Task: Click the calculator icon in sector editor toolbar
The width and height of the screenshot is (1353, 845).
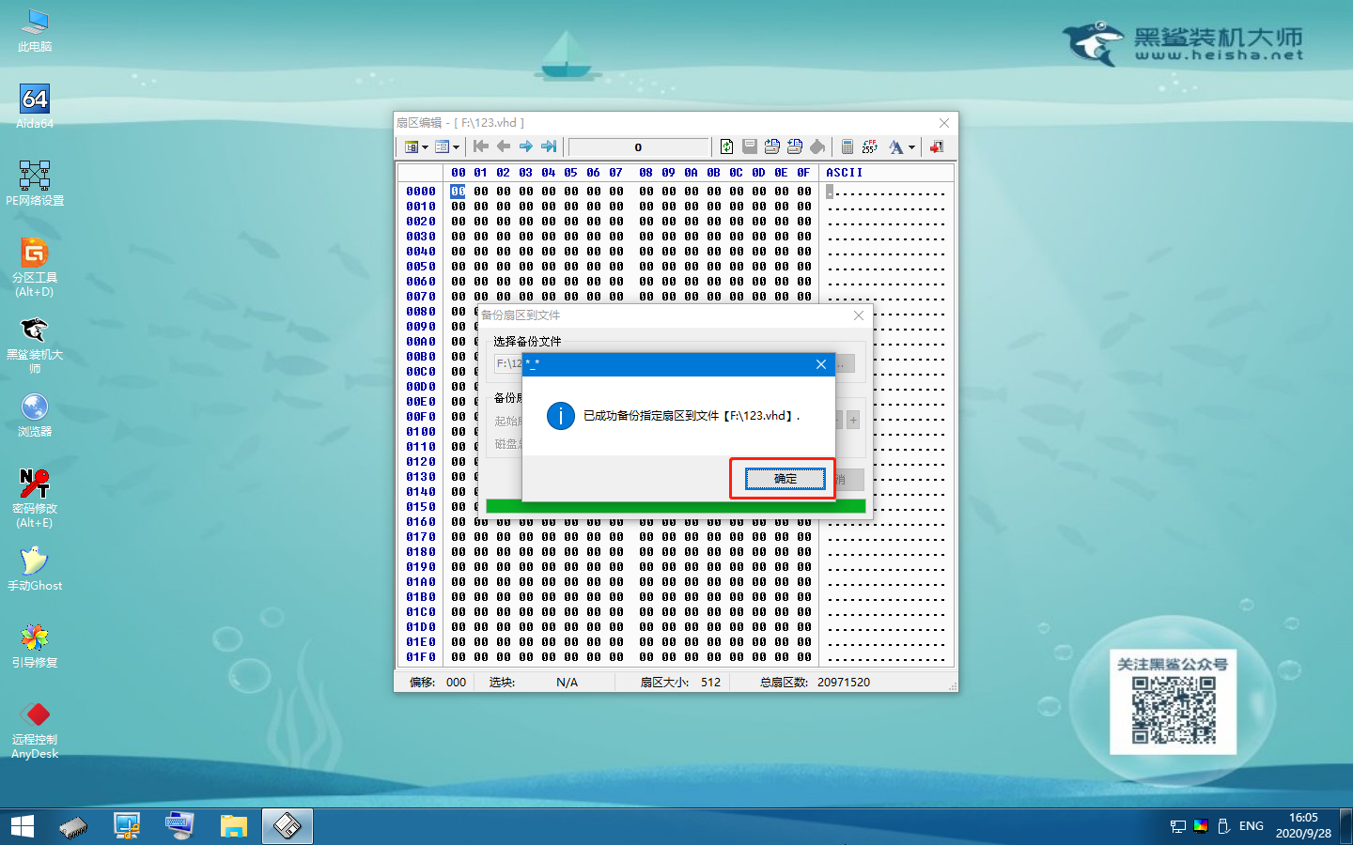Action: pyautogui.click(x=847, y=146)
